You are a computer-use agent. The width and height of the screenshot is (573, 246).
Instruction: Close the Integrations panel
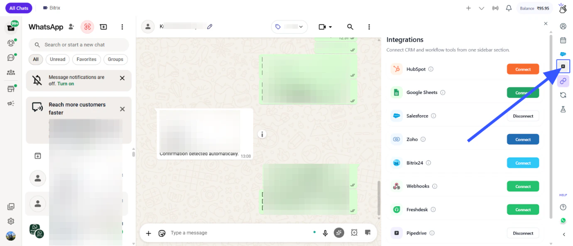tap(546, 24)
